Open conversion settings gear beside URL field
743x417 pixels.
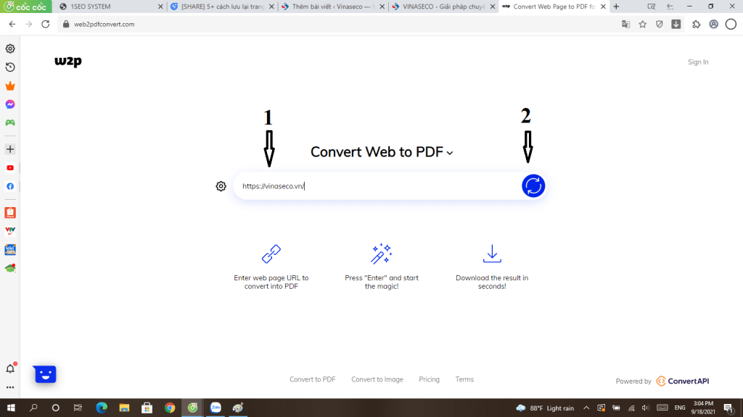tap(221, 186)
